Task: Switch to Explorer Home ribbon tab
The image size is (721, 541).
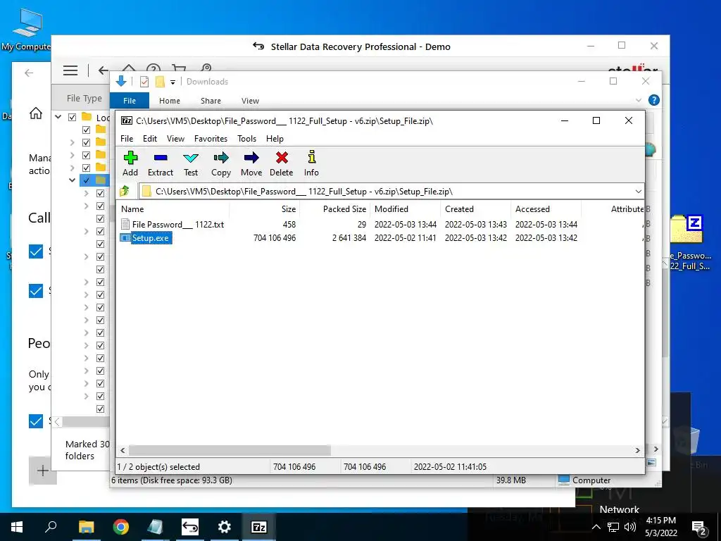Action: click(x=169, y=101)
